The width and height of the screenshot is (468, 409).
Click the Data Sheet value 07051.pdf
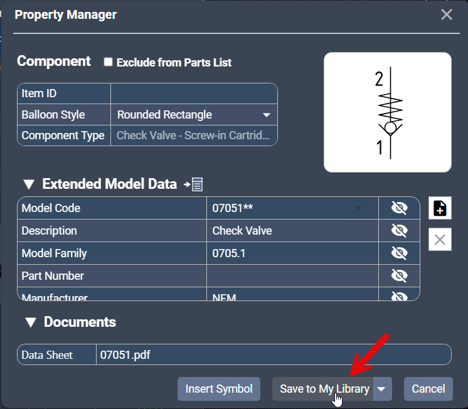pos(274,354)
